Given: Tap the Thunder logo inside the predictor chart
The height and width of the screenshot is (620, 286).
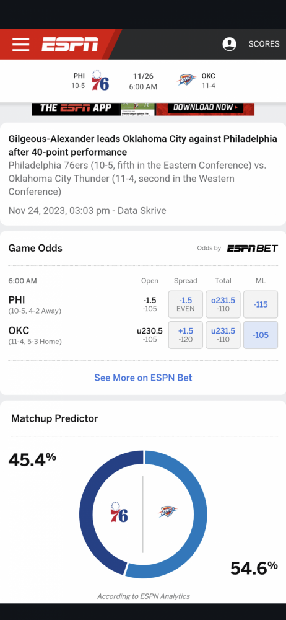Looking at the screenshot, I should [168, 511].
